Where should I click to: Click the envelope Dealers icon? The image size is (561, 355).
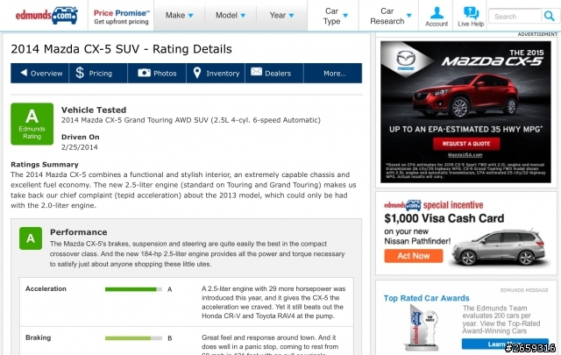pyautogui.click(x=256, y=72)
